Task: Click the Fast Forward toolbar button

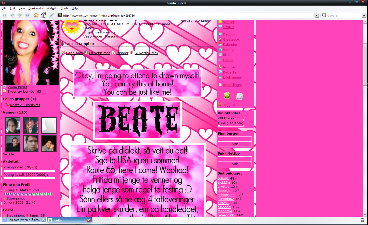Action: (28, 15)
